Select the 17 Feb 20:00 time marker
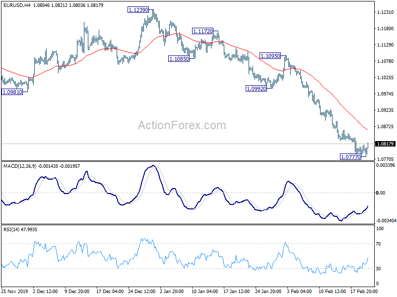Screen dimensions: 397x297 tap(364, 291)
